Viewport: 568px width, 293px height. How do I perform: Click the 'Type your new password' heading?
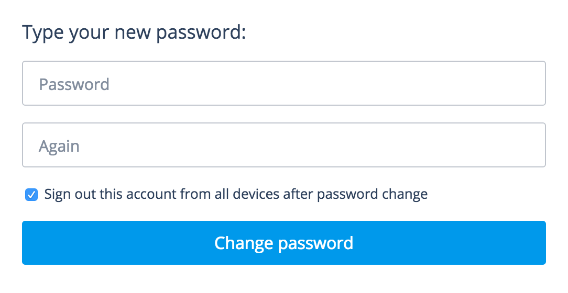(134, 33)
